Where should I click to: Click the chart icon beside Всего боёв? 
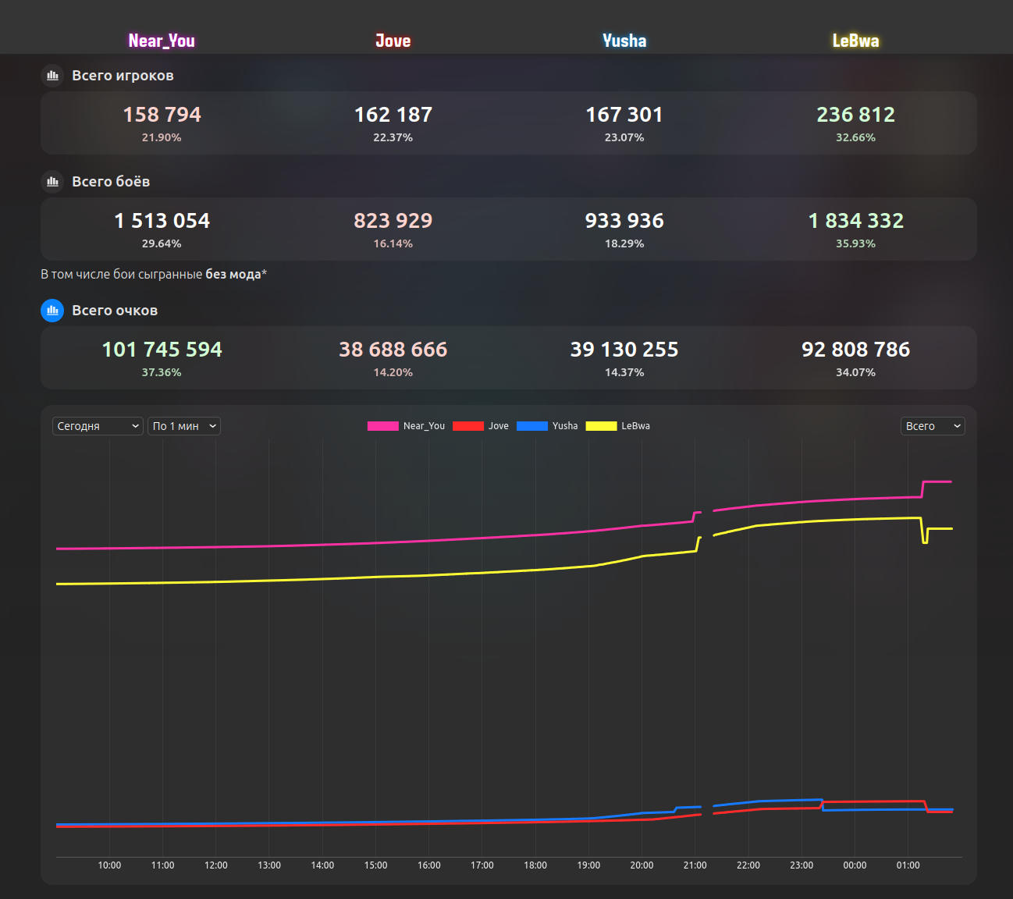[x=52, y=182]
